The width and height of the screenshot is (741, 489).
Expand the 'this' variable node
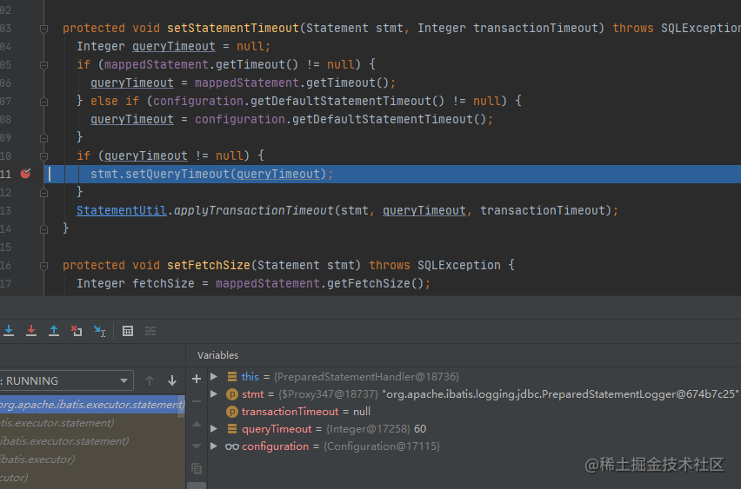(x=214, y=377)
